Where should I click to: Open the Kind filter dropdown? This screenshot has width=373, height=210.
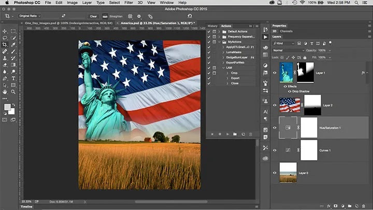pyautogui.click(x=283, y=44)
